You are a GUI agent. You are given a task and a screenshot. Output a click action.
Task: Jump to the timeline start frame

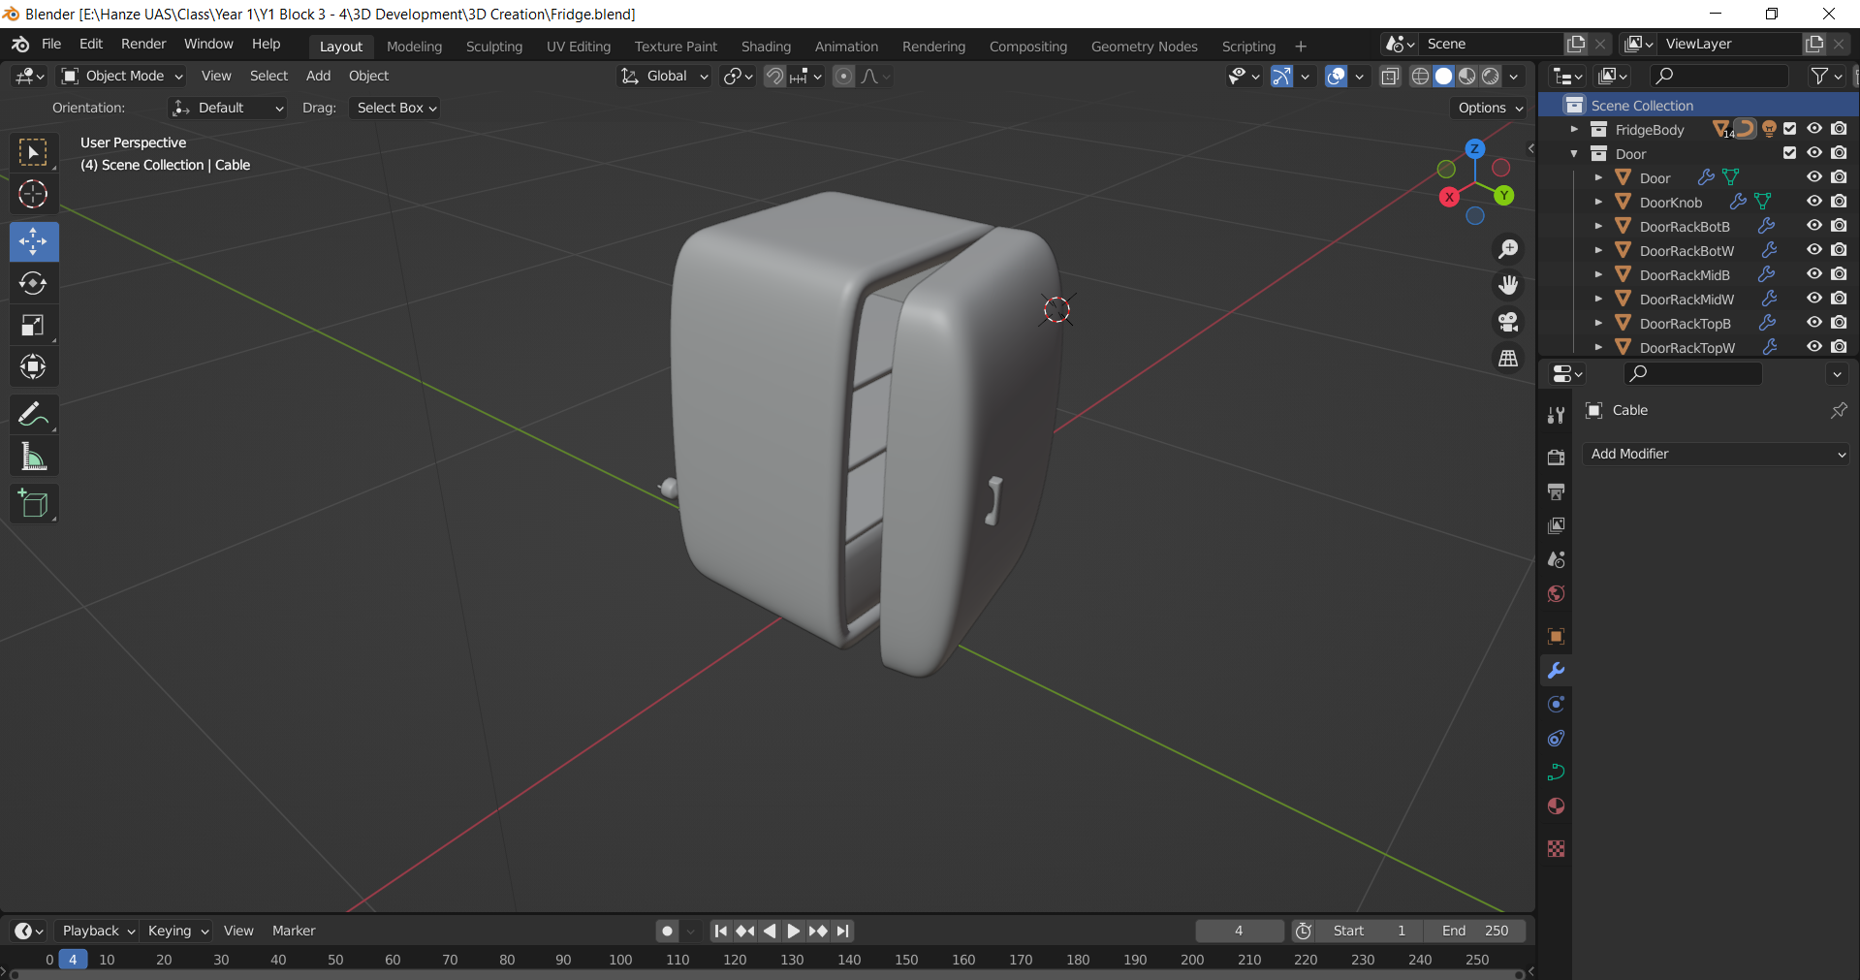720,931
